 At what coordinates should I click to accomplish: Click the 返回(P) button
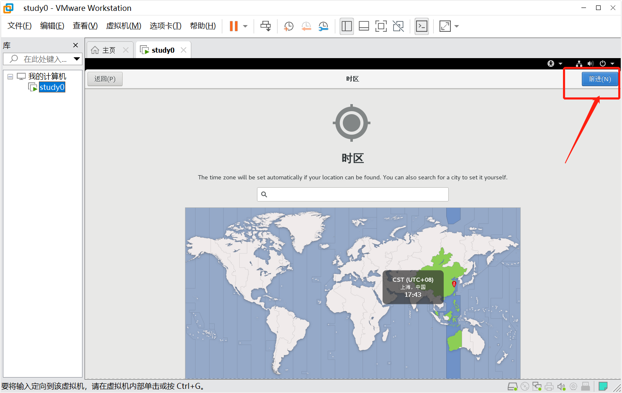coord(105,79)
